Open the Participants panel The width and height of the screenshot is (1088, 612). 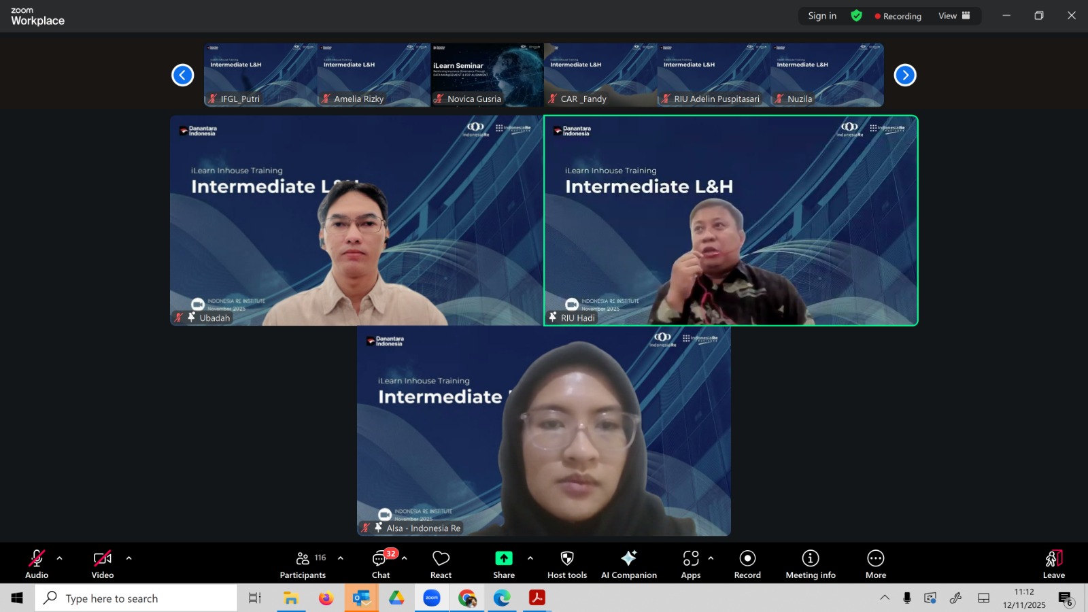(x=303, y=564)
